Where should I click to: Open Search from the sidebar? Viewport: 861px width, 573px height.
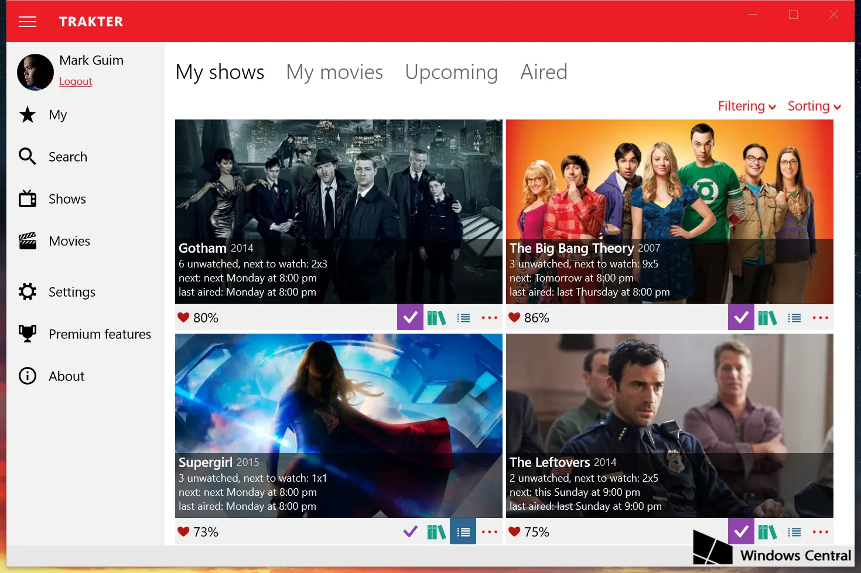[68, 157]
